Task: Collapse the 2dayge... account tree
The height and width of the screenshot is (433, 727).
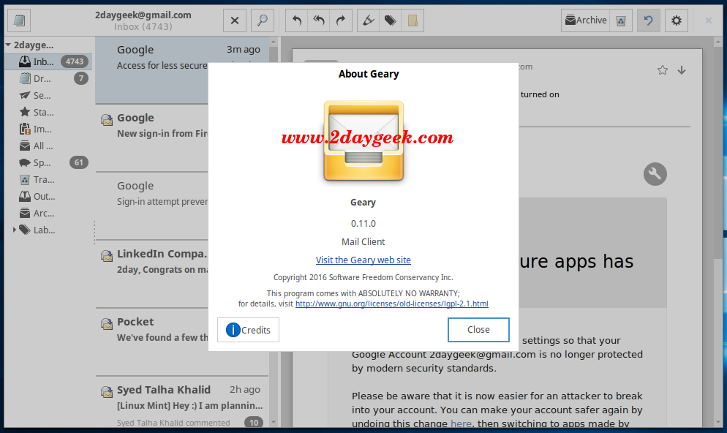Action: [8, 45]
